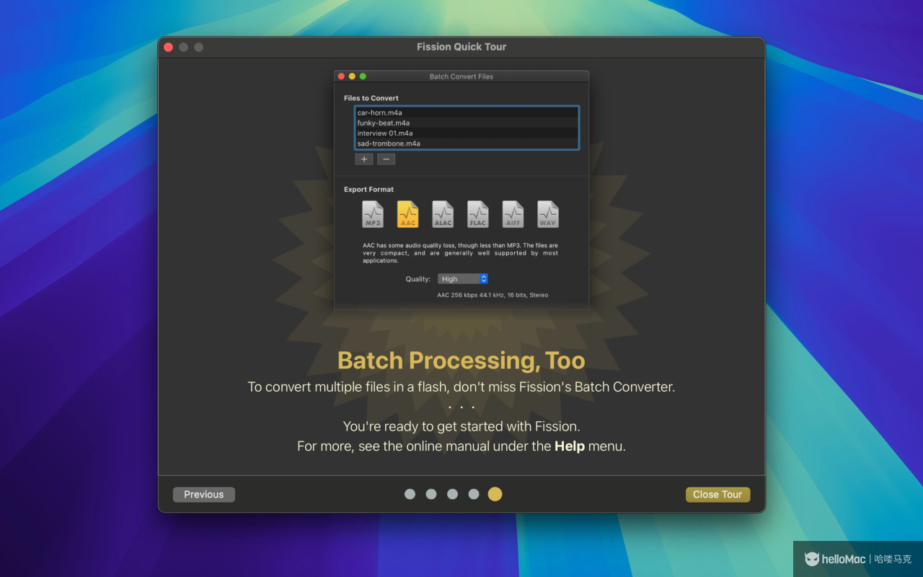The height and width of the screenshot is (577, 923).
Task: Select the MP3 export format icon
Action: tap(373, 214)
